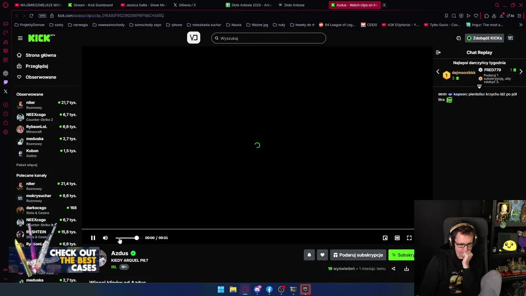526x296 pixels.
Task: Show next top gifter
Action: pos(521,72)
